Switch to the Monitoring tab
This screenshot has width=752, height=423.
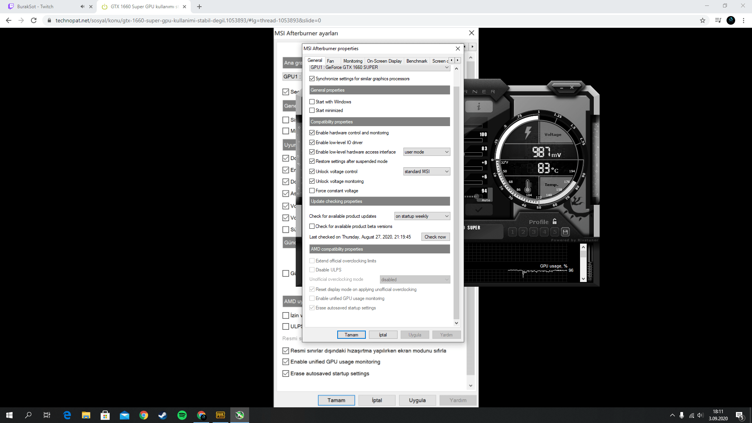[352, 61]
